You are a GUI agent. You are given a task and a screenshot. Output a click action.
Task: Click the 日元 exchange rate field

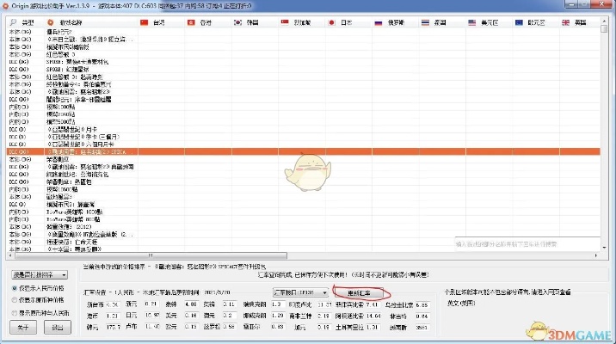tap(151, 316)
